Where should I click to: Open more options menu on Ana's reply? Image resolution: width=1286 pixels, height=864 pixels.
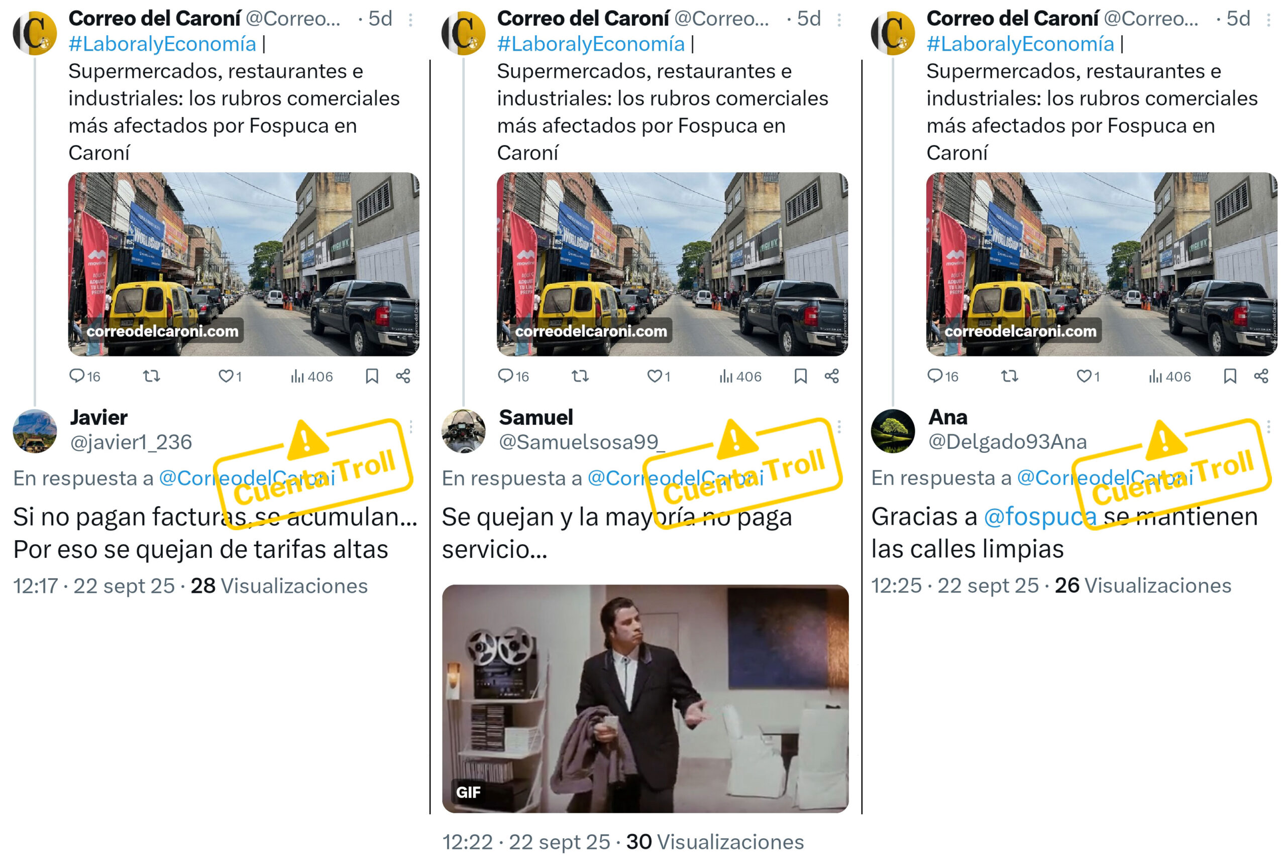1268,426
